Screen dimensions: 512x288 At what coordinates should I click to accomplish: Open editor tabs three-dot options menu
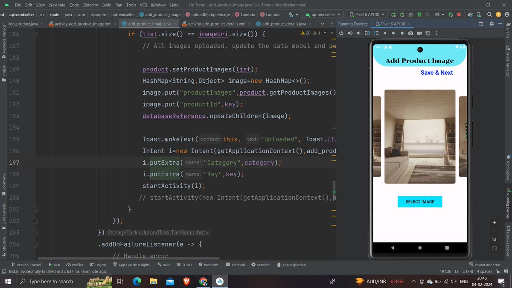tap(331, 24)
